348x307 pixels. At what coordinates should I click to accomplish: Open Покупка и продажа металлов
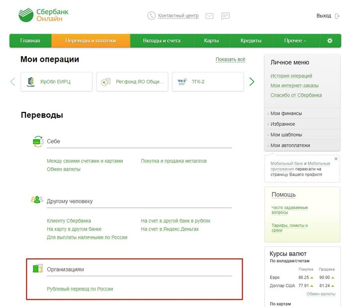pyautogui.click(x=174, y=161)
